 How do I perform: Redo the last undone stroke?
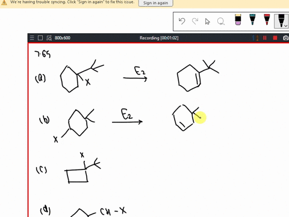tap(195, 21)
